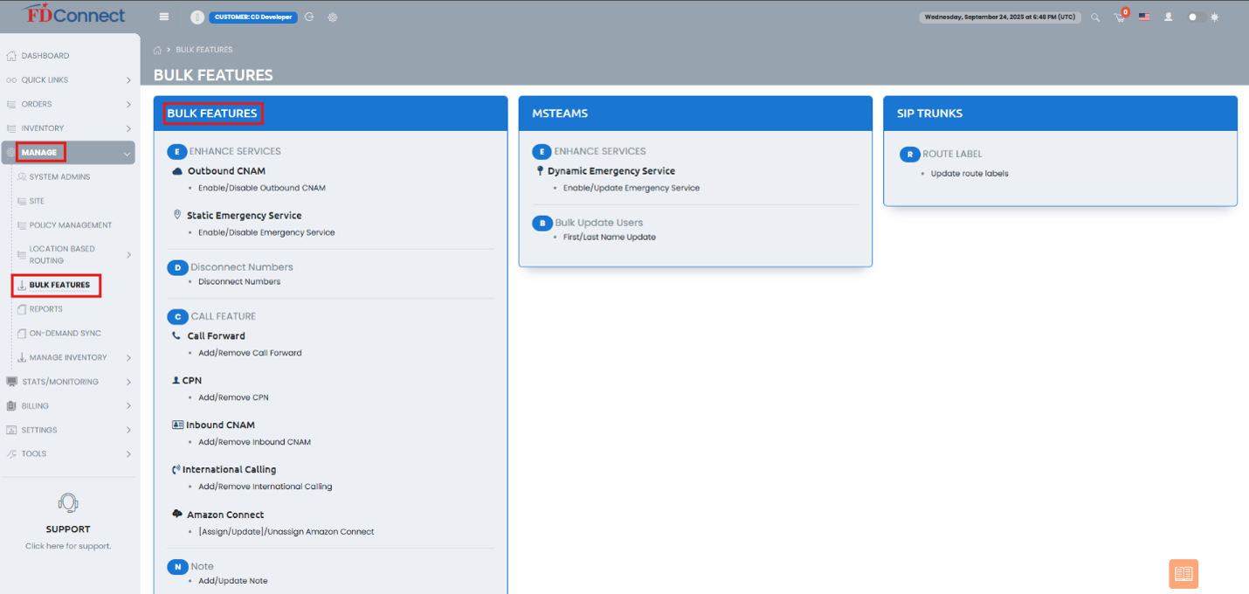Image resolution: width=1249 pixels, height=594 pixels.
Task: Click First/Last Name Update link
Action: (x=609, y=237)
